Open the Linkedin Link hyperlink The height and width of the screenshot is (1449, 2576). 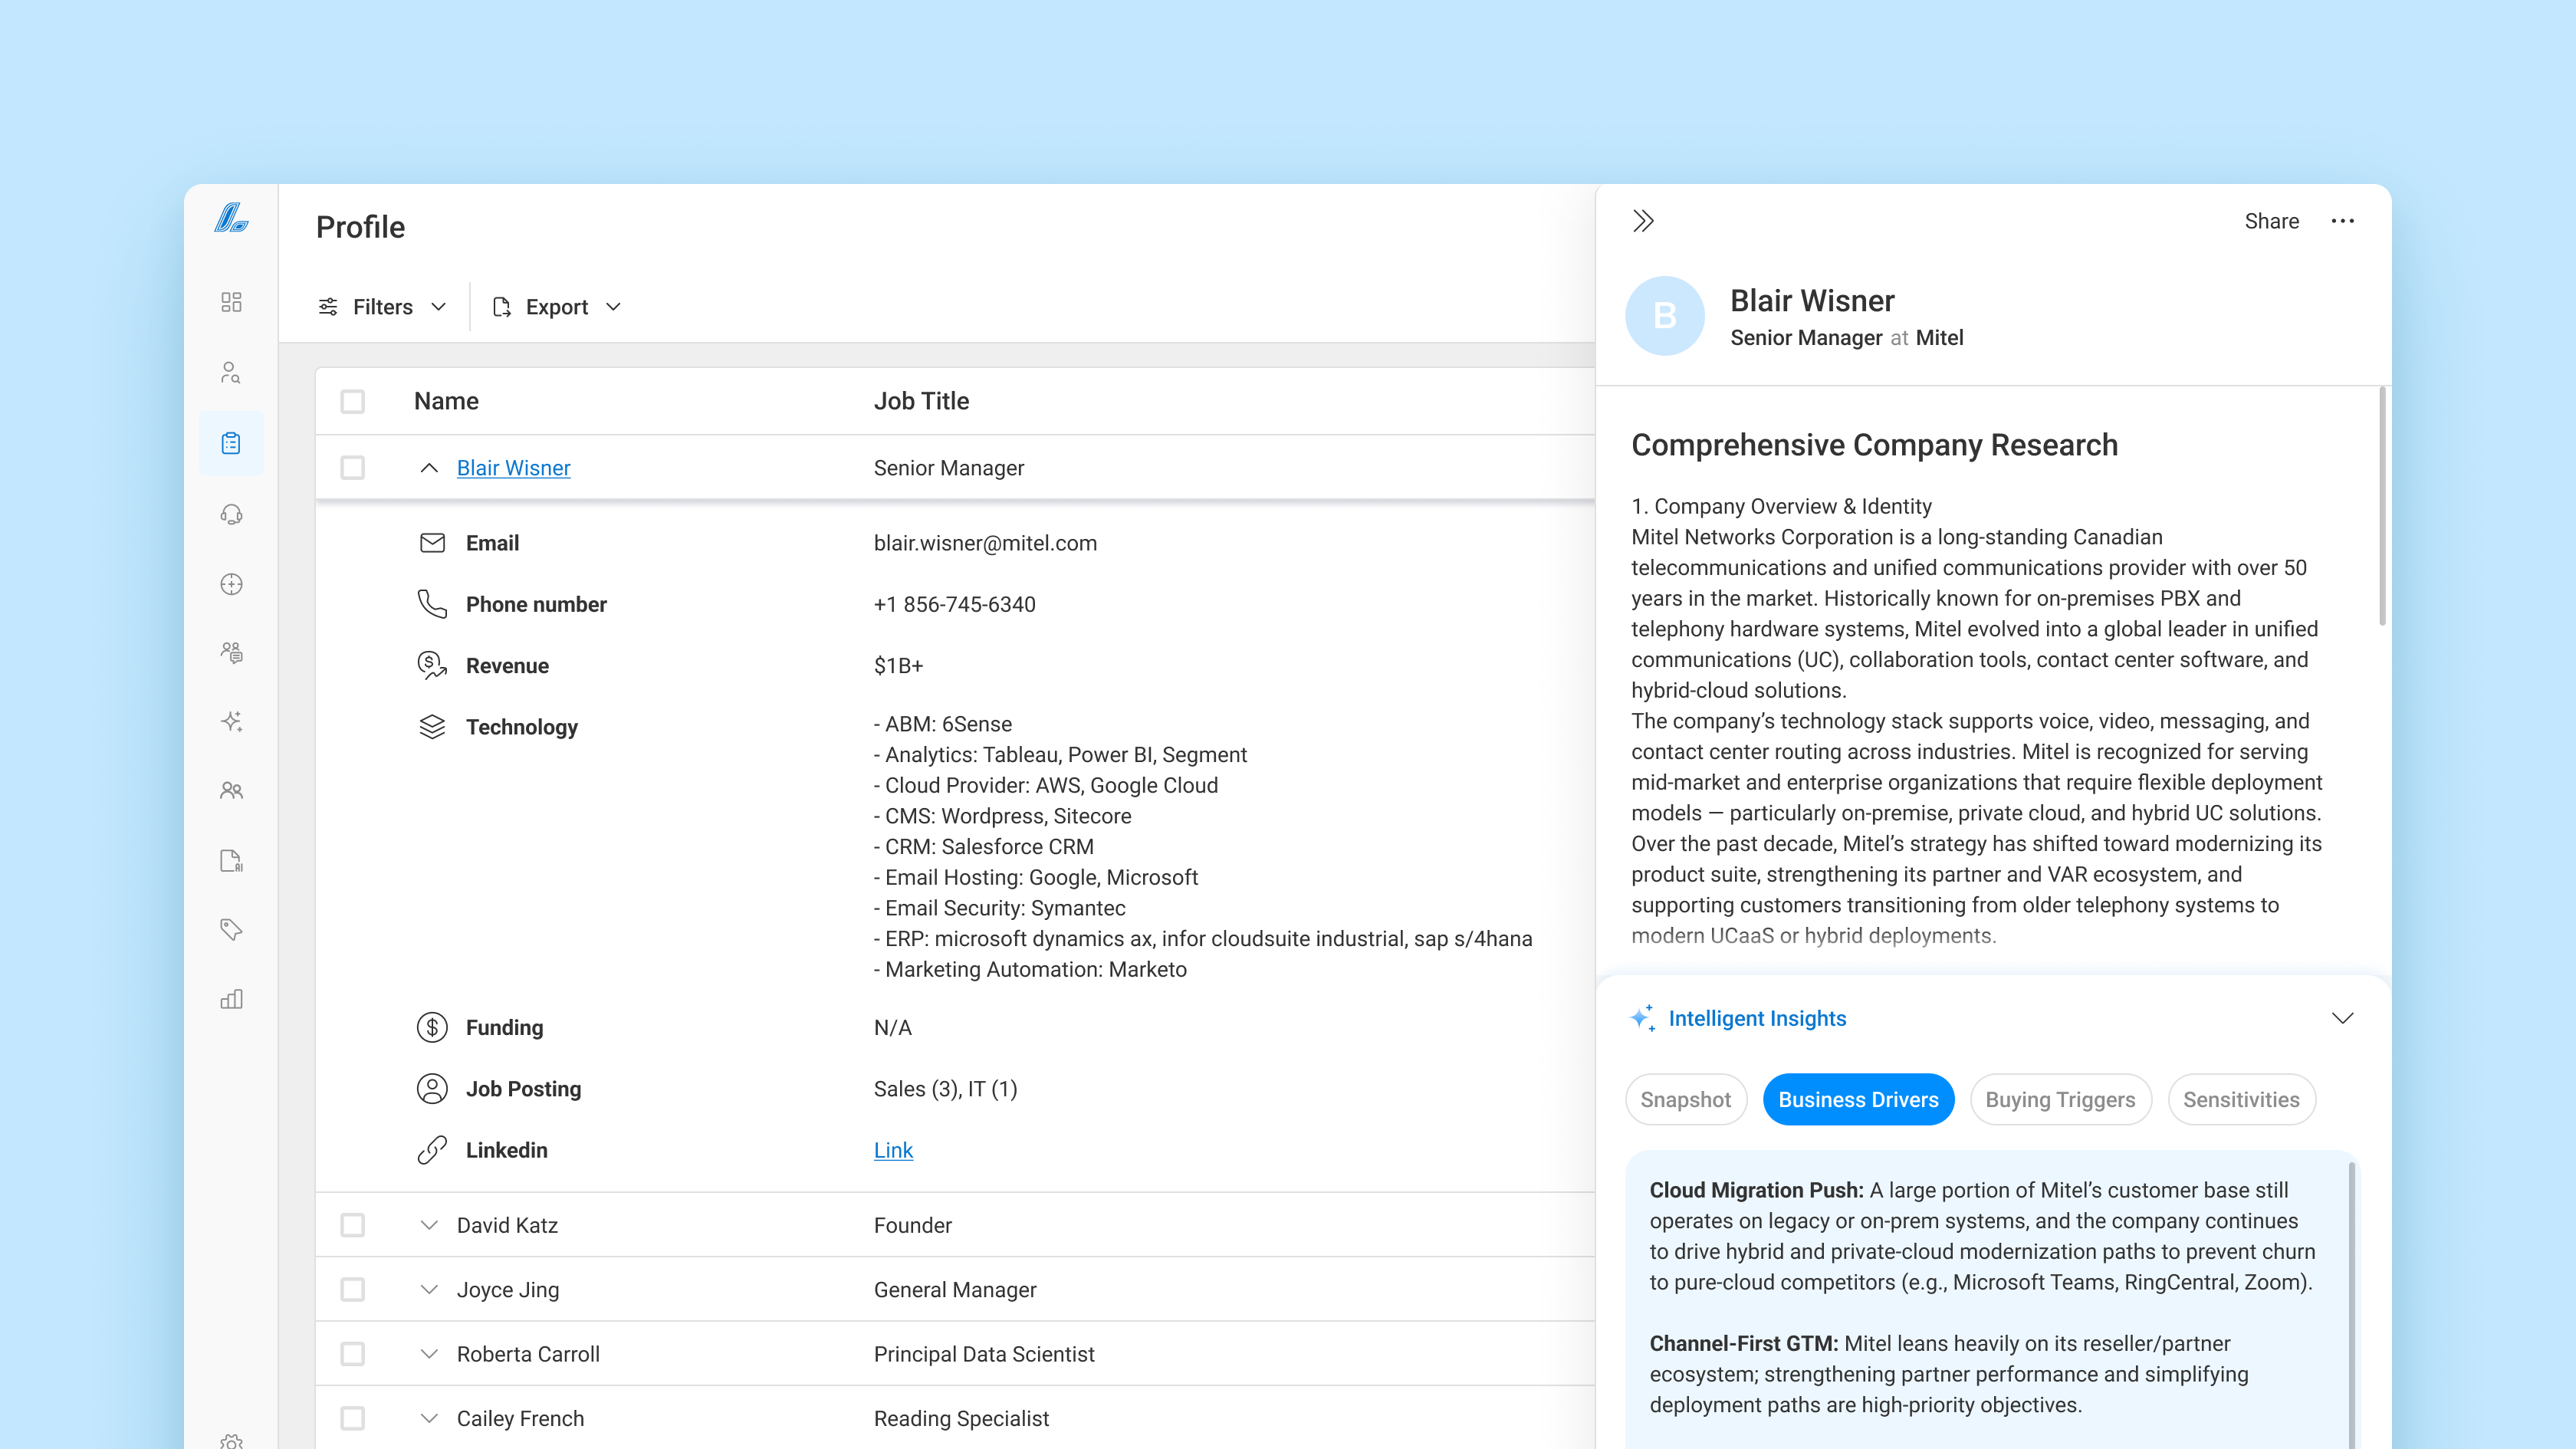pyautogui.click(x=893, y=1150)
